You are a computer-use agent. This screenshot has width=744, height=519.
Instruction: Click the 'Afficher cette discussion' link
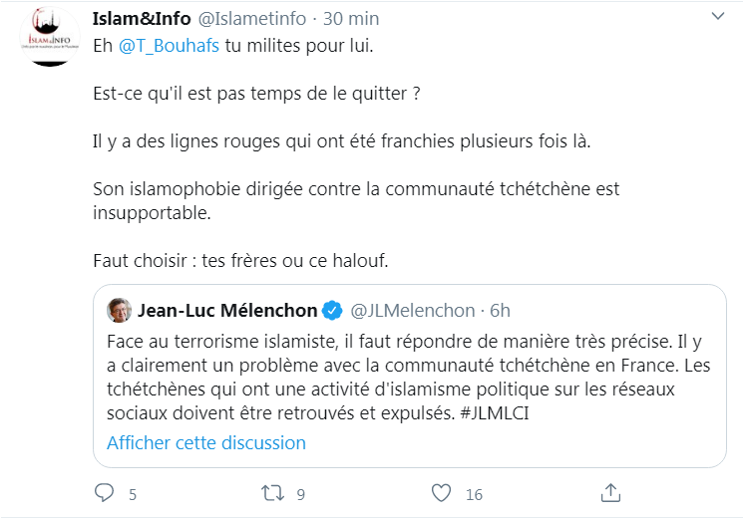206,442
